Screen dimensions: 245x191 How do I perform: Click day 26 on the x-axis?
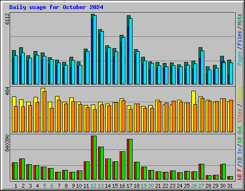[x=194, y=186]
